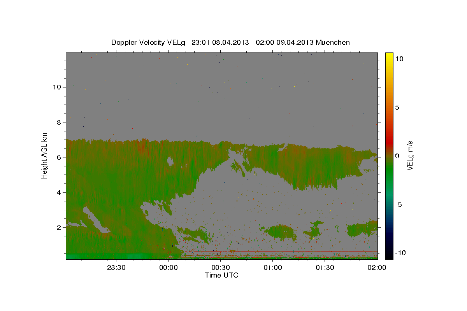Click the '01:30' time tick label

(325, 267)
